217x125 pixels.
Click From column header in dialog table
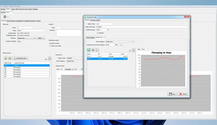[x=92, y=54]
